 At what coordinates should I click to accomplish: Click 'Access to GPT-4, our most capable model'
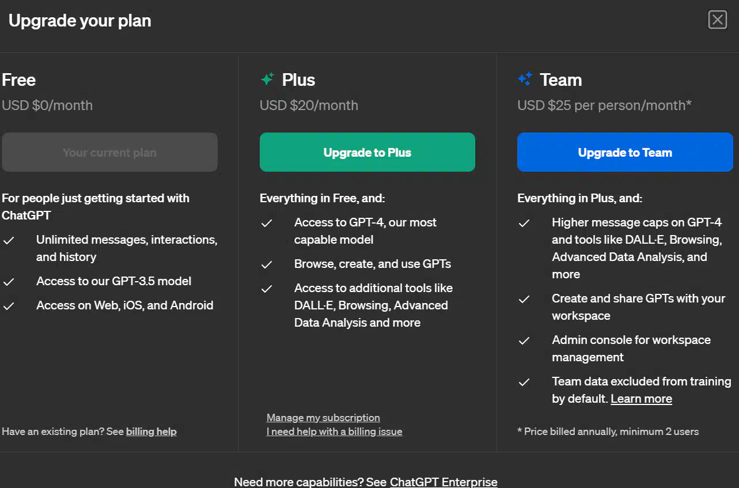click(x=365, y=231)
